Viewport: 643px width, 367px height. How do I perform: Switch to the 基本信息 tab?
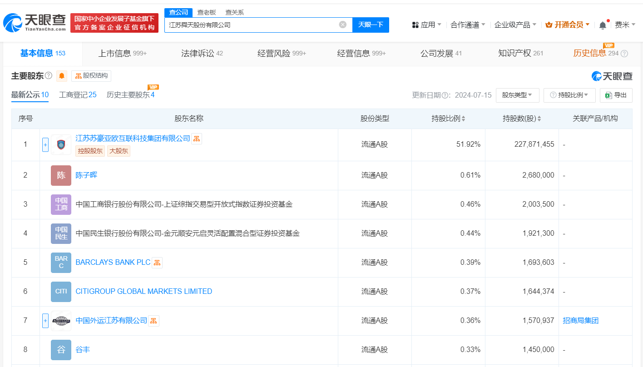tap(43, 53)
